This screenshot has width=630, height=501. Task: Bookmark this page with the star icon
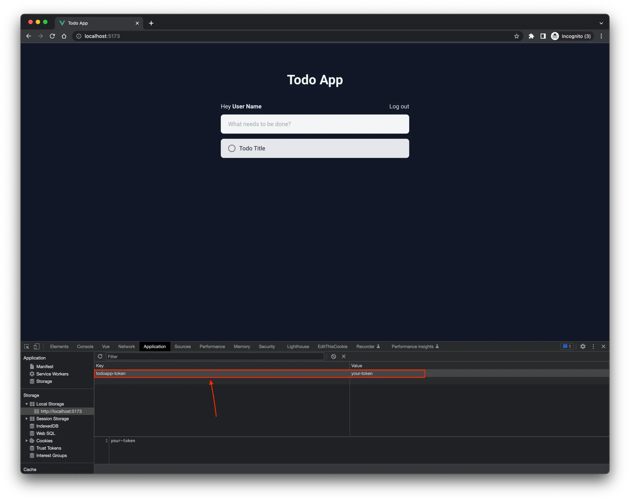[517, 36]
